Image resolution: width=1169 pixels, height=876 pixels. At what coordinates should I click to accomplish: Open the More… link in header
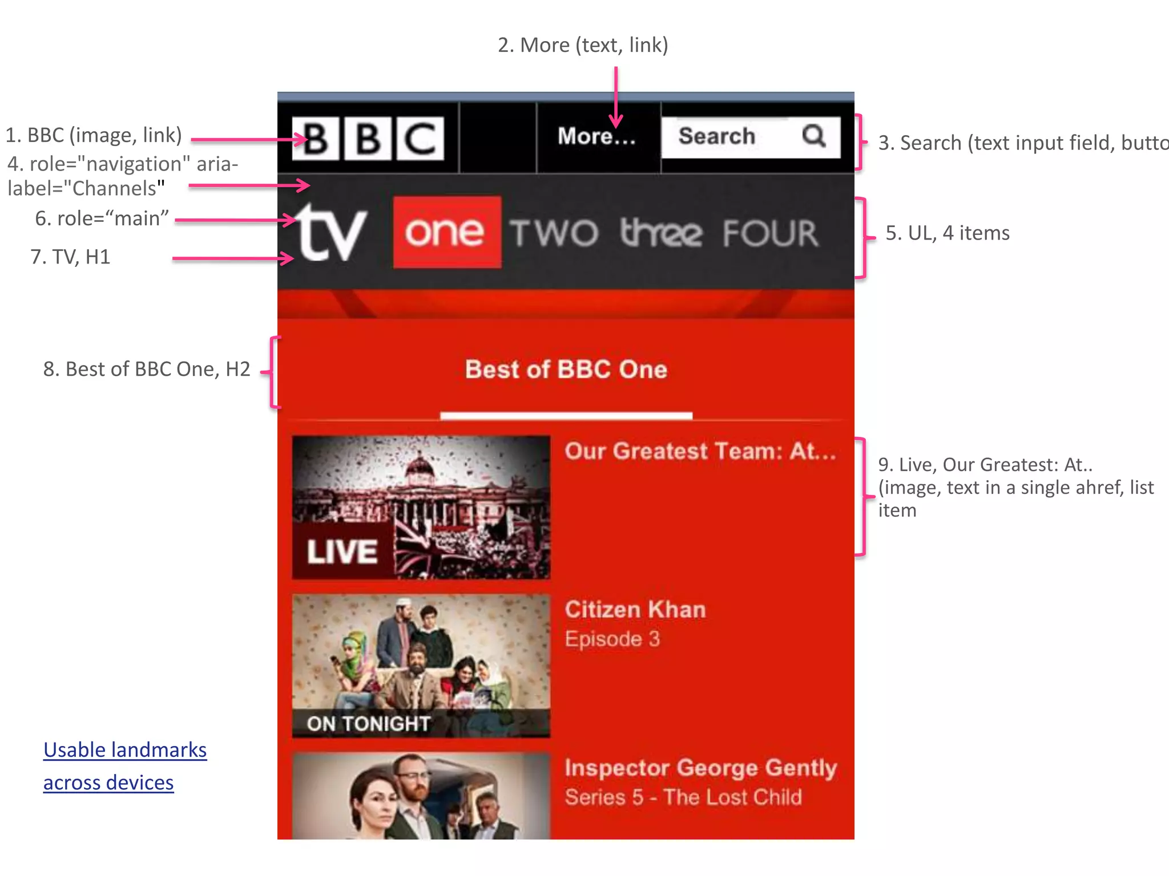(597, 136)
